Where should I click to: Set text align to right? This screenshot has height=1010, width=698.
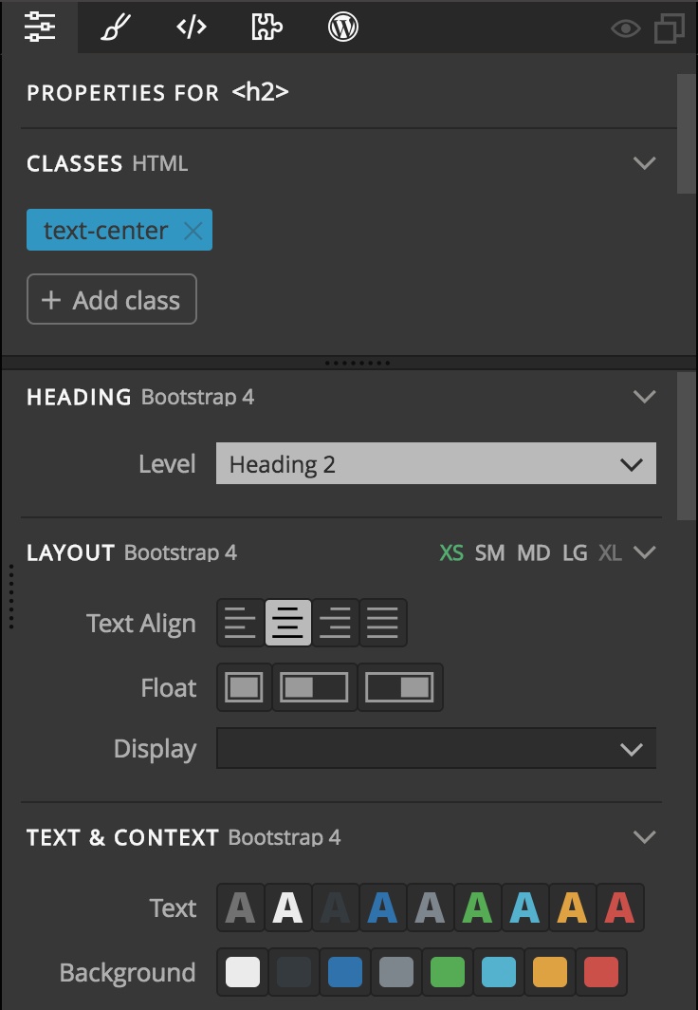[x=336, y=623]
